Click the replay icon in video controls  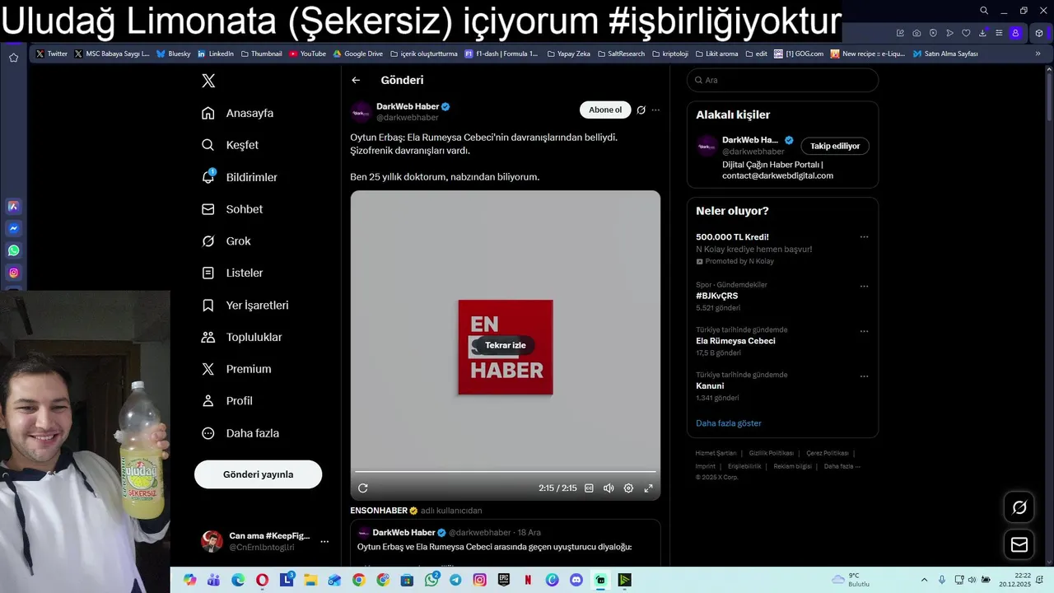pos(362,488)
